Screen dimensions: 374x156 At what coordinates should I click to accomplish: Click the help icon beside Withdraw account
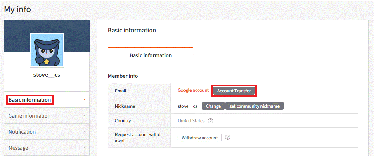(228, 138)
